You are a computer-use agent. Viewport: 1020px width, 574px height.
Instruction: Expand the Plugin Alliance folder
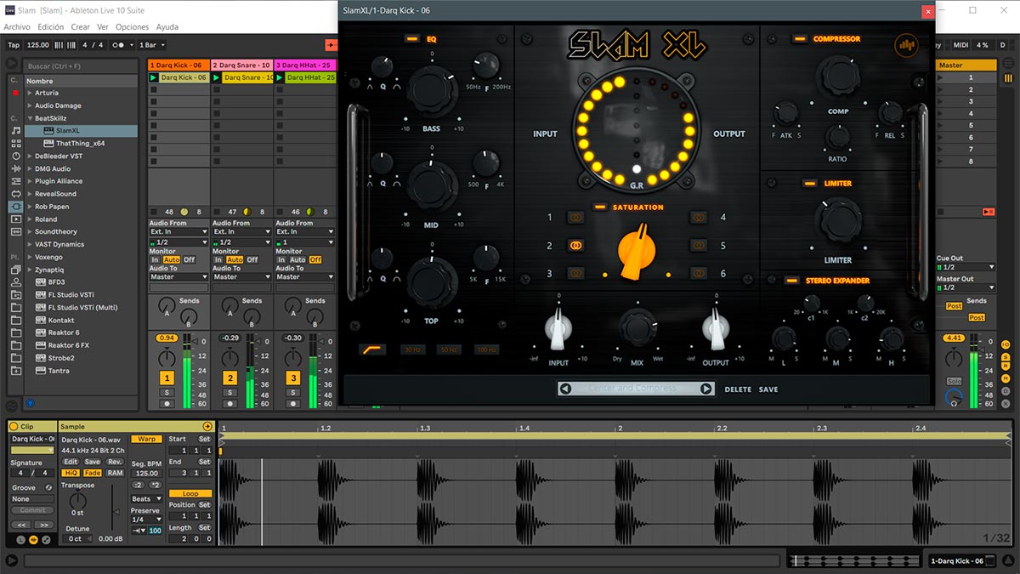(28, 181)
